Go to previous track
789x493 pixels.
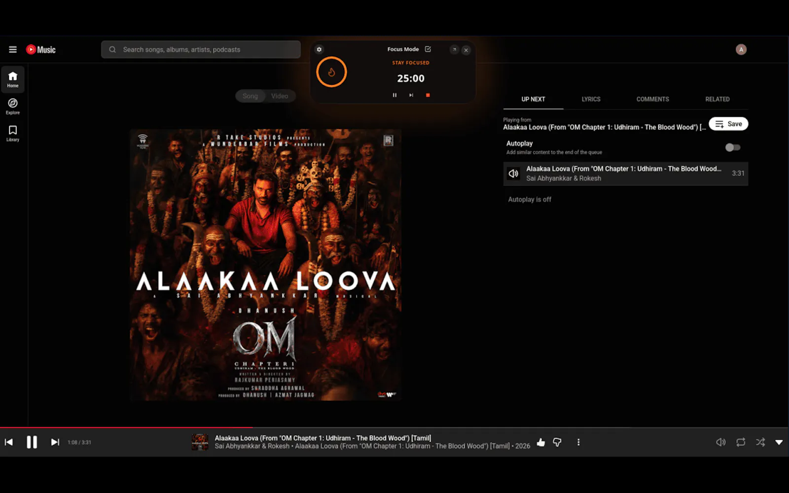(x=9, y=442)
